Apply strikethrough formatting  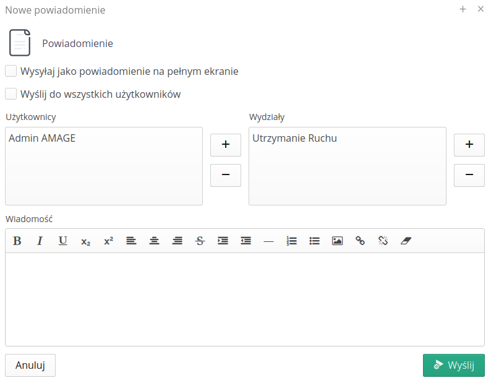(x=200, y=241)
